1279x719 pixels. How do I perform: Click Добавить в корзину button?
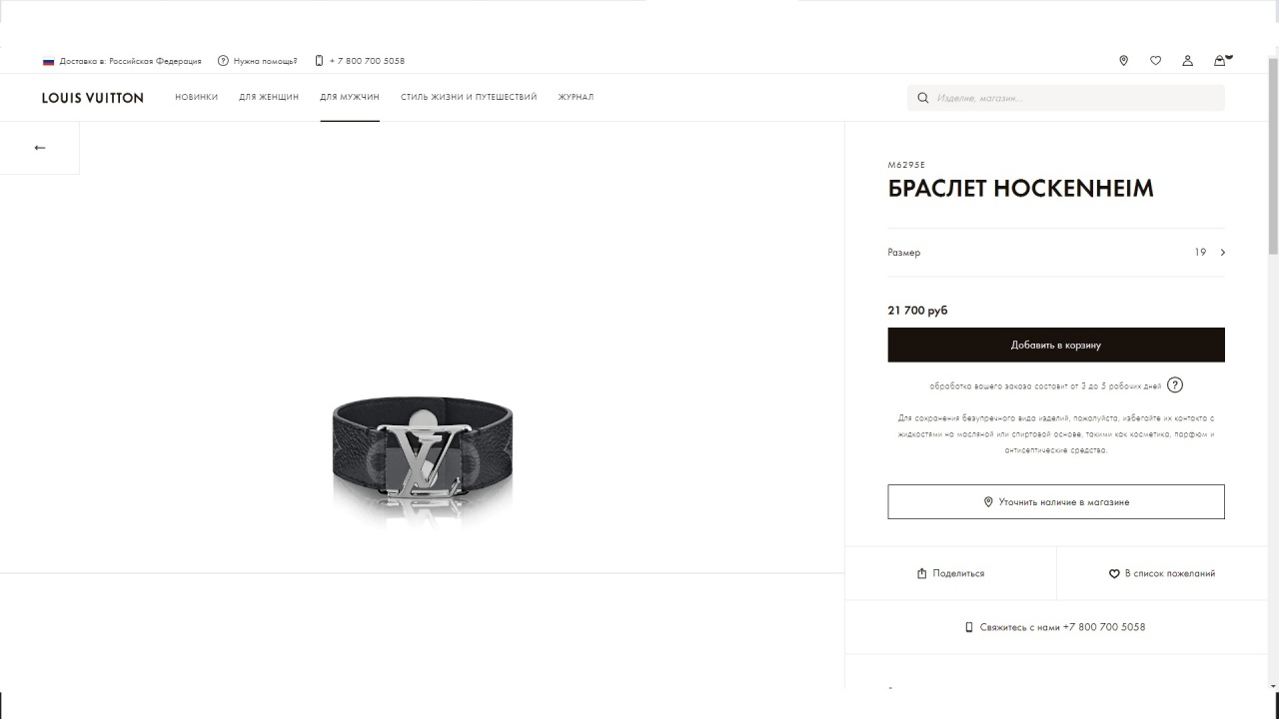[x=1056, y=345]
